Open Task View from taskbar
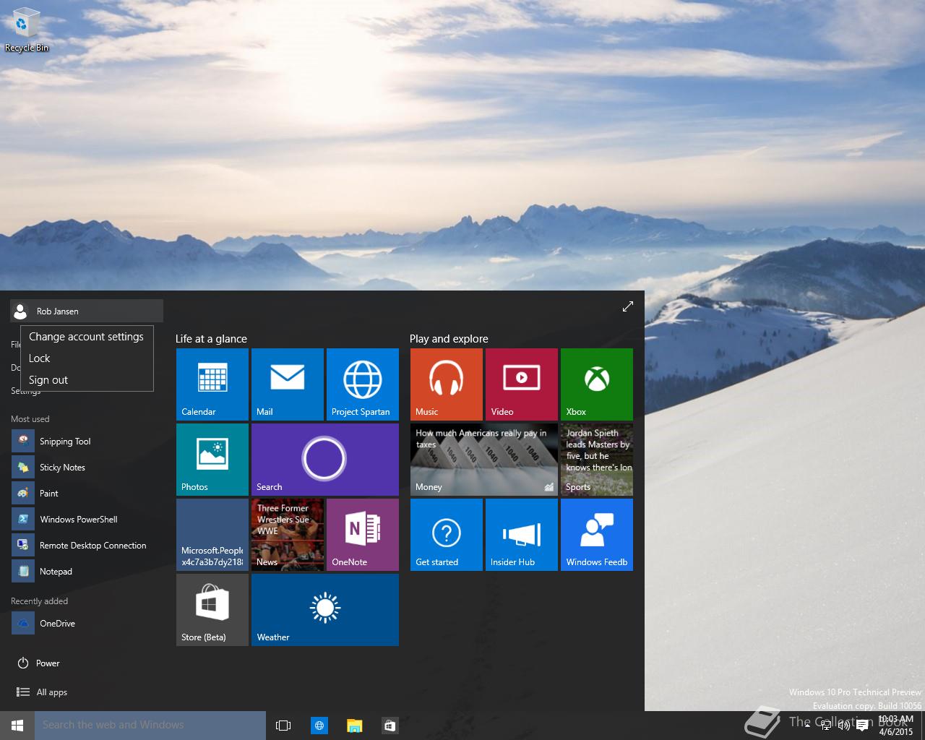925x740 pixels. coord(283,726)
